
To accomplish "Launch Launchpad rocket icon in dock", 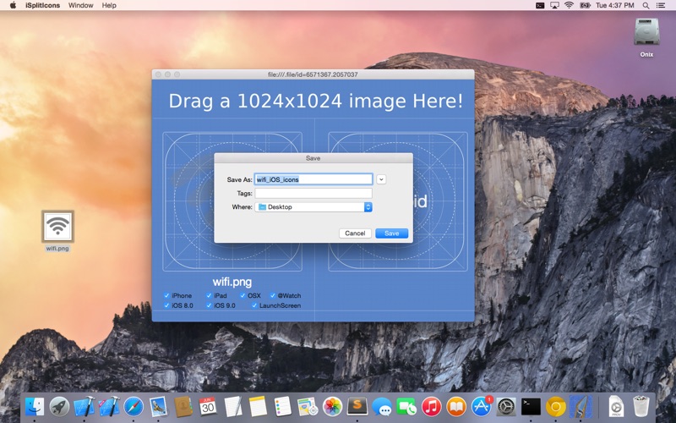I will click(x=59, y=407).
